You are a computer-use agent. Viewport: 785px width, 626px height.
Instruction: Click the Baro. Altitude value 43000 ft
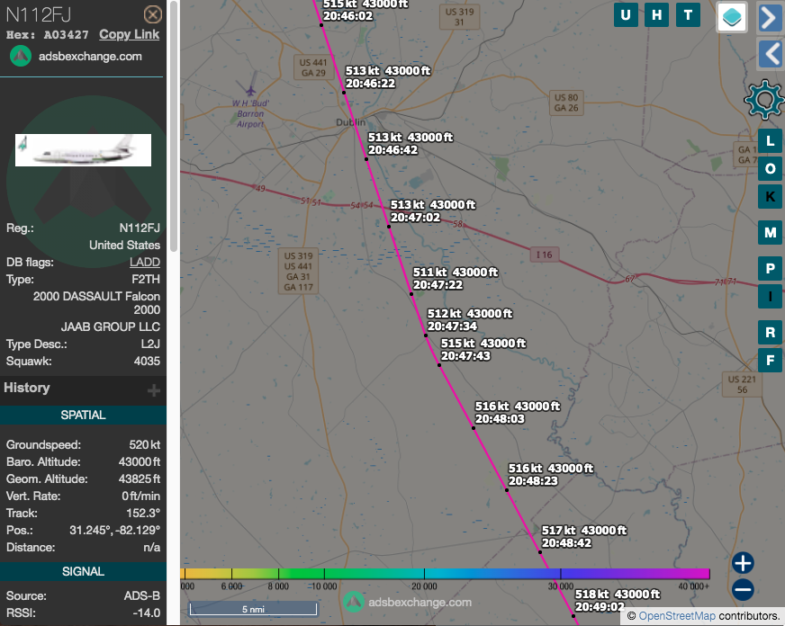[x=140, y=462]
